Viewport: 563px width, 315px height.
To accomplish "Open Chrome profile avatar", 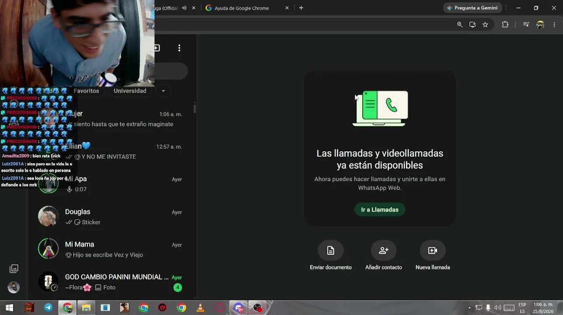I will pyautogui.click(x=540, y=24).
